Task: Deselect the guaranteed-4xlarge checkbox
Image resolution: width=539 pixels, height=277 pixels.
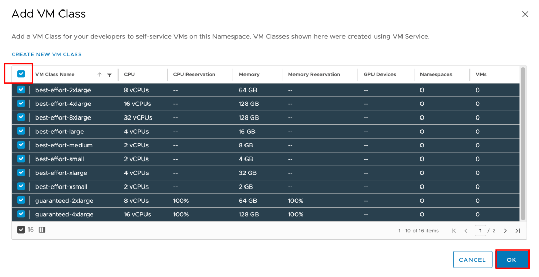Action: click(x=21, y=214)
